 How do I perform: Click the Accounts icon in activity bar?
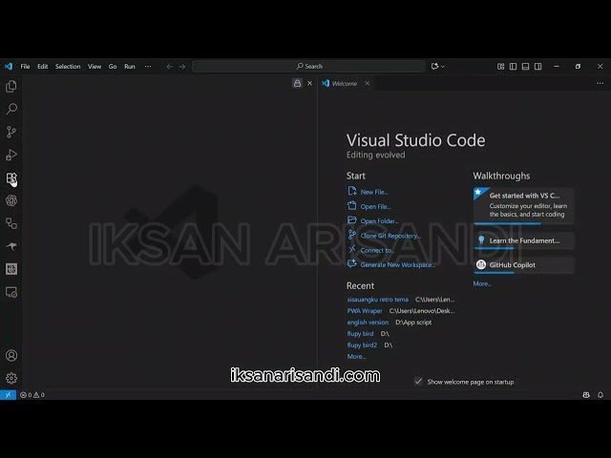(x=11, y=355)
